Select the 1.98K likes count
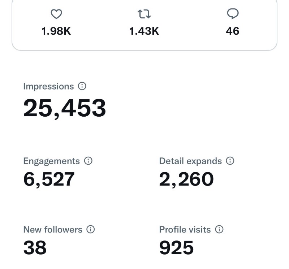This screenshot has width=289, height=269. (x=56, y=31)
